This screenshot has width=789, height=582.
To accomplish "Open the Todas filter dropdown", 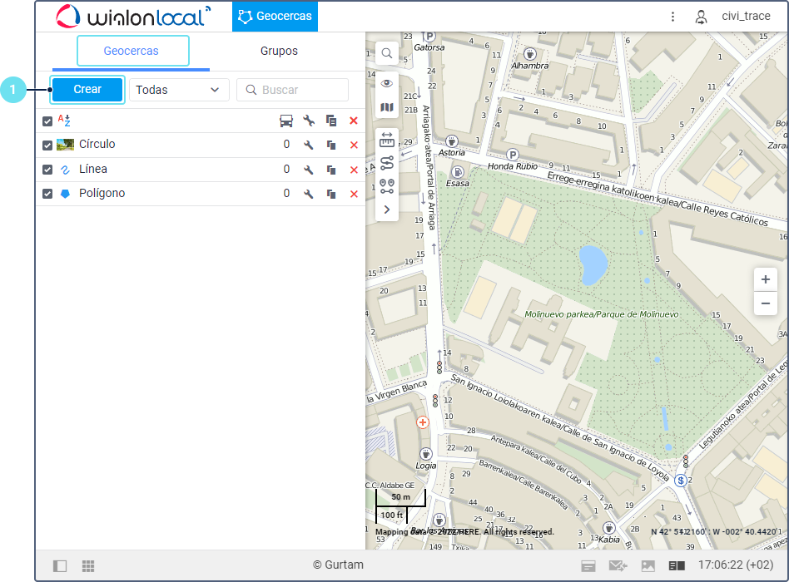I will click(179, 90).
